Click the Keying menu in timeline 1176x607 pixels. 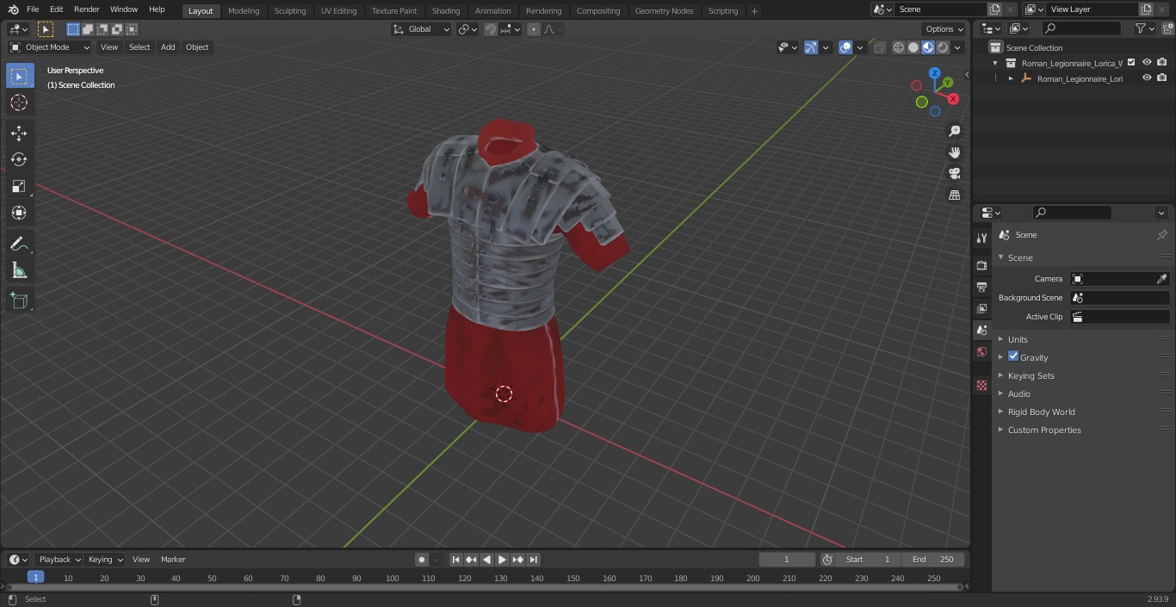pos(105,560)
